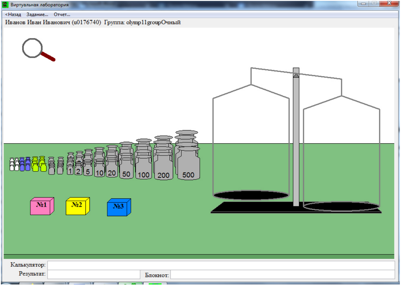Pick the pink cube №1
The image size is (402, 286).
[42, 206]
